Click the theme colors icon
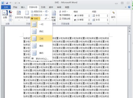 pyautogui.click(x=11, y=12)
